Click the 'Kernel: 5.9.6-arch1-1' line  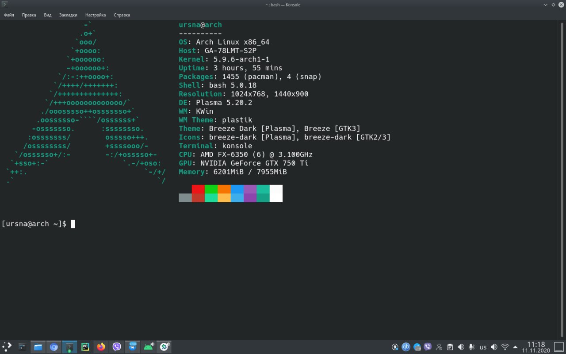(224, 59)
